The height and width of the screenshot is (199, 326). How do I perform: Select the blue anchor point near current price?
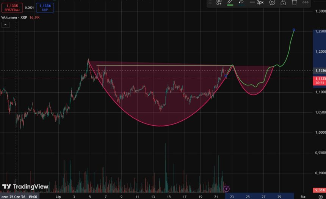[x=226, y=76]
